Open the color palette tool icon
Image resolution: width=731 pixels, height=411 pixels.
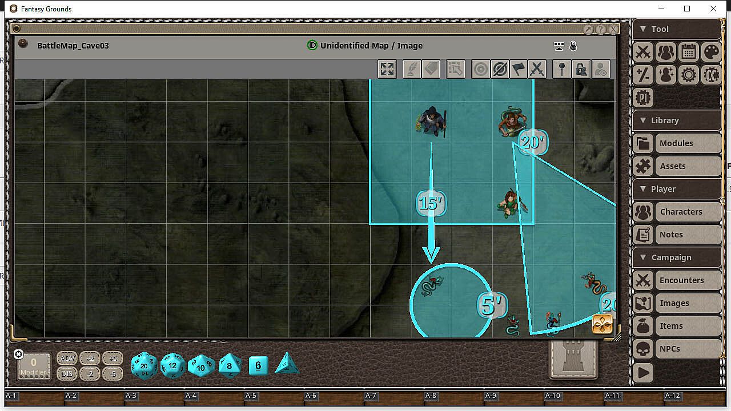coord(712,52)
